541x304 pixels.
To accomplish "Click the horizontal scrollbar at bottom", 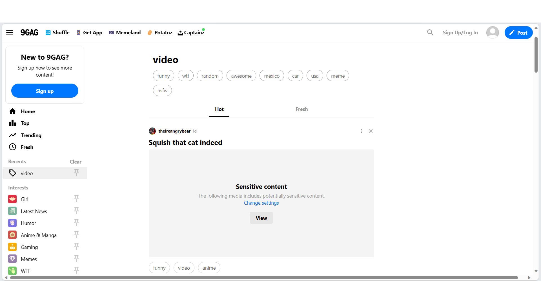I will [264, 278].
